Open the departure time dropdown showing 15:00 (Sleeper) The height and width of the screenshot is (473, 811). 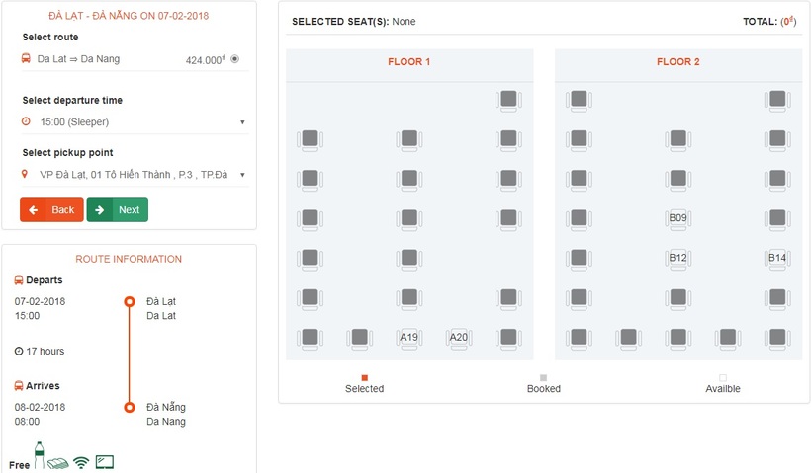[x=135, y=122]
